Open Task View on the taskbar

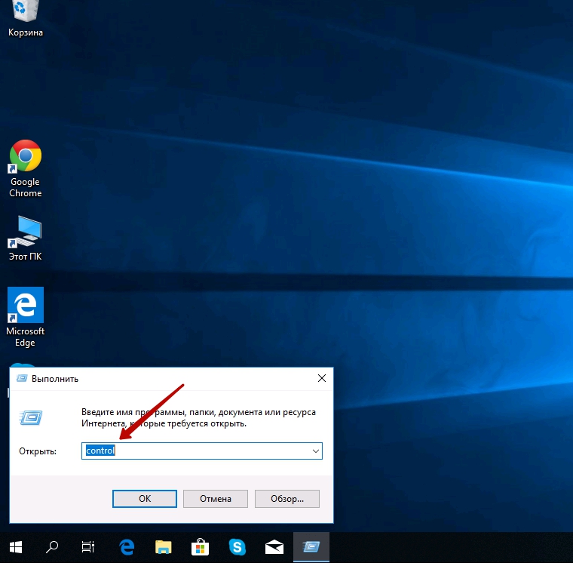(87, 547)
